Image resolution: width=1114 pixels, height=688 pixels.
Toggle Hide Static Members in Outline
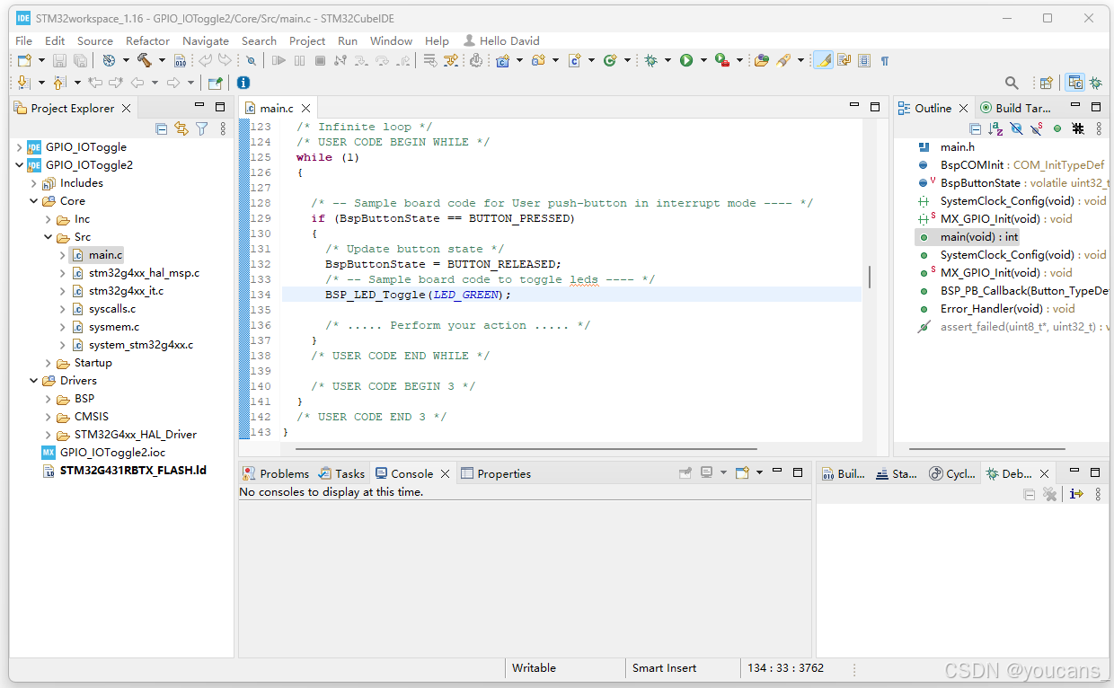click(1037, 128)
